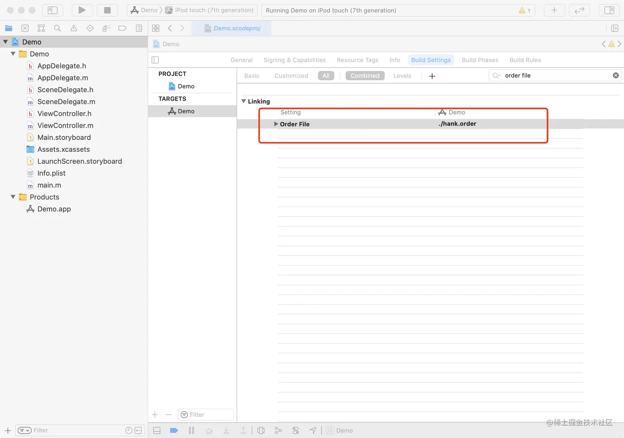624x438 pixels.
Task: Pause program execution in debug bar
Action: (191, 431)
